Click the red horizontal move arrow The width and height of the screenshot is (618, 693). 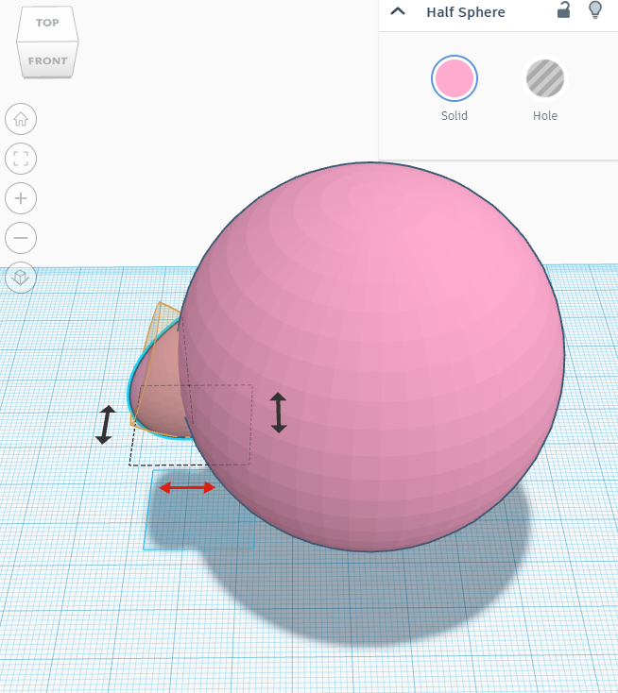187,488
